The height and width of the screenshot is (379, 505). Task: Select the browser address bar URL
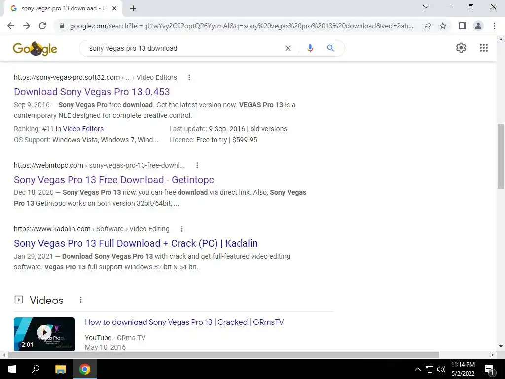242,26
